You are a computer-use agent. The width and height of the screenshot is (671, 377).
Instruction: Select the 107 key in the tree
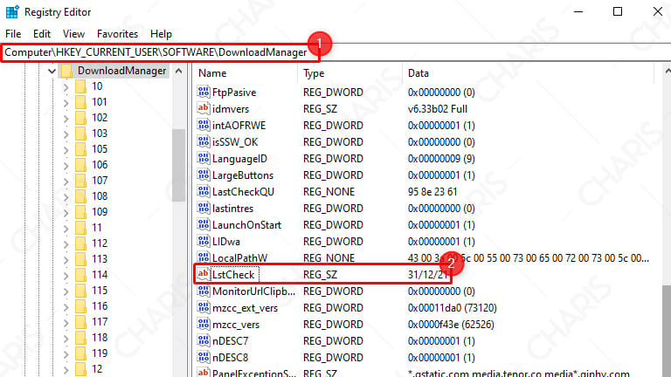100,181
